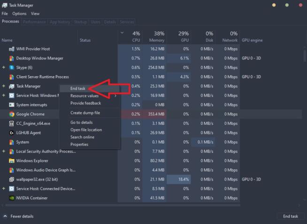Click the wallpaper32.exe icon

[x=12, y=179]
